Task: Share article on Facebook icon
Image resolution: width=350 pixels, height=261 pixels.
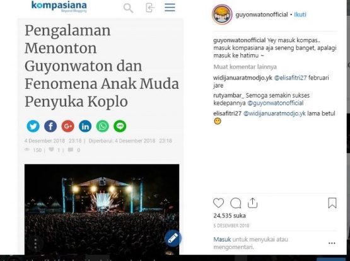Action: (50, 126)
